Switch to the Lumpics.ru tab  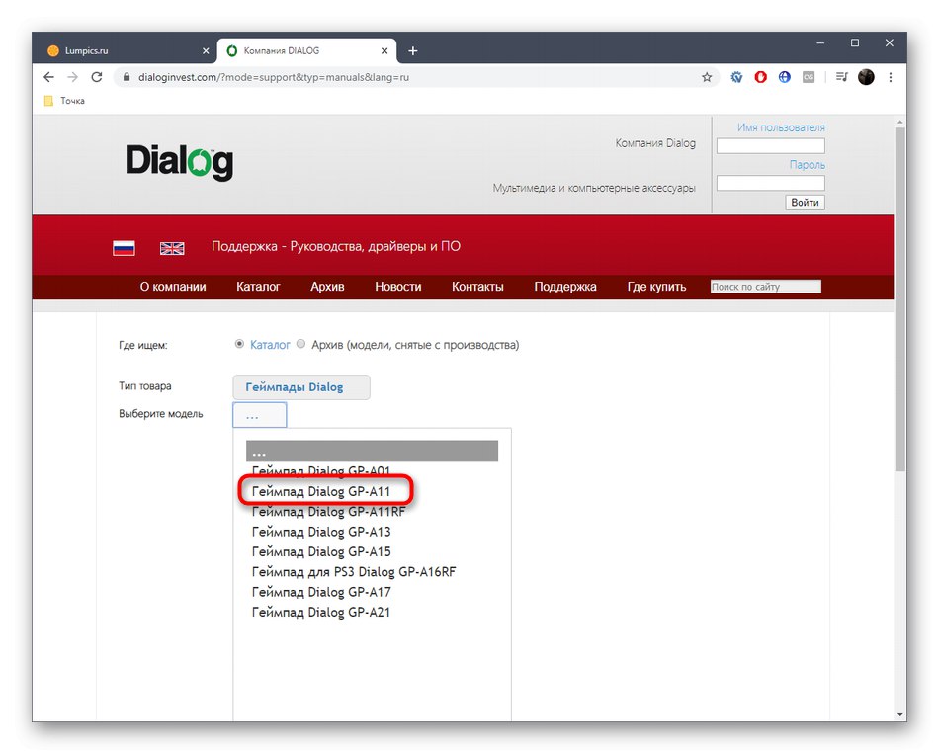point(126,51)
